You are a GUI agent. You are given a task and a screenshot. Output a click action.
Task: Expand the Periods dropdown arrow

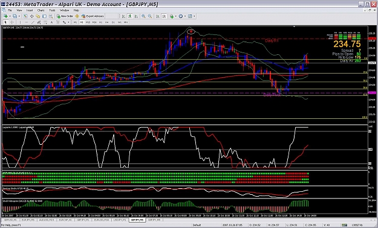[x=185, y=16]
